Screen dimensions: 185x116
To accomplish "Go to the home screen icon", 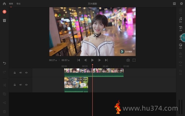I will pyautogui.click(x=4, y=3).
